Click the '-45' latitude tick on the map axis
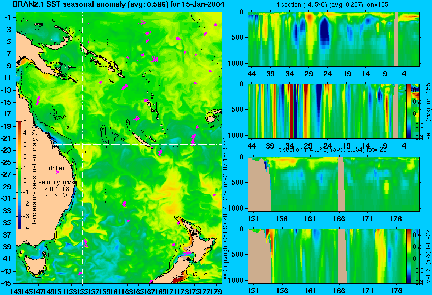Screen dimensions: 432x295 [x=6, y=283]
